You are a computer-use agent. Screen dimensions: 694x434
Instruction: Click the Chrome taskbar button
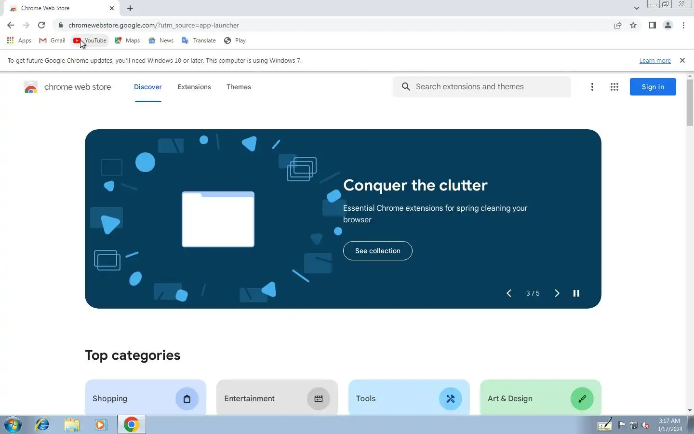coord(131,425)
